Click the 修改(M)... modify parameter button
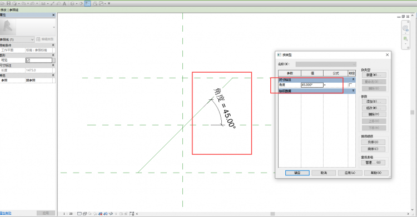The width and height of the screenshot is (417, 217). click(374, 108)
